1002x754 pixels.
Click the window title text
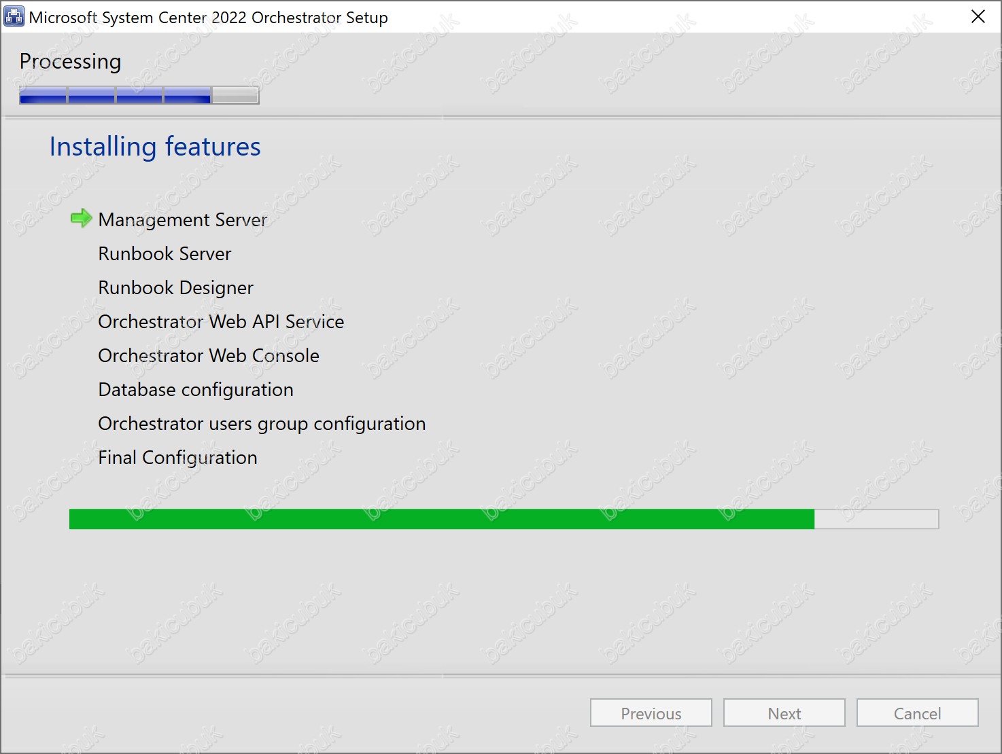208,18
